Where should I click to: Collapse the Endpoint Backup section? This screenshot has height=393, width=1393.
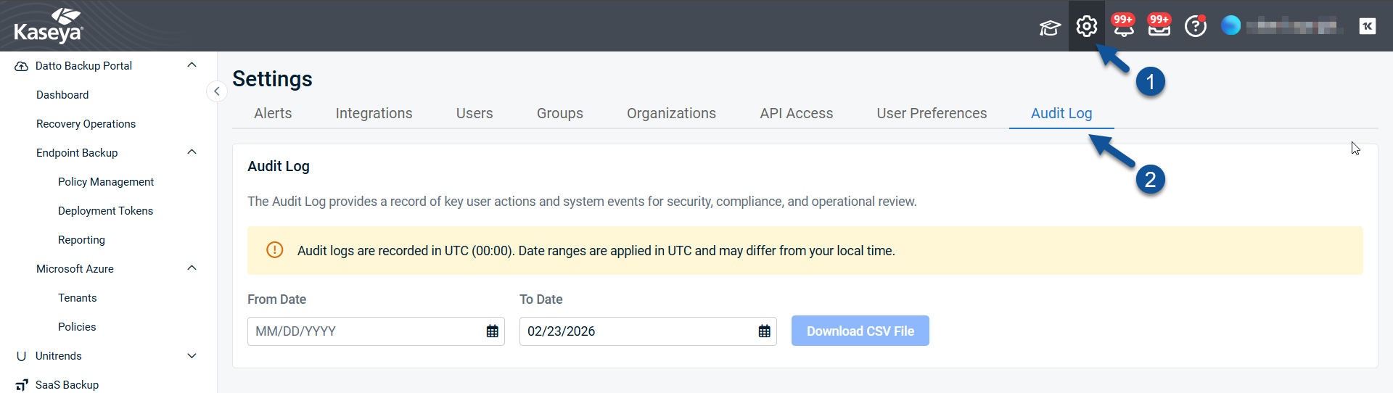(x=192, y=152)
